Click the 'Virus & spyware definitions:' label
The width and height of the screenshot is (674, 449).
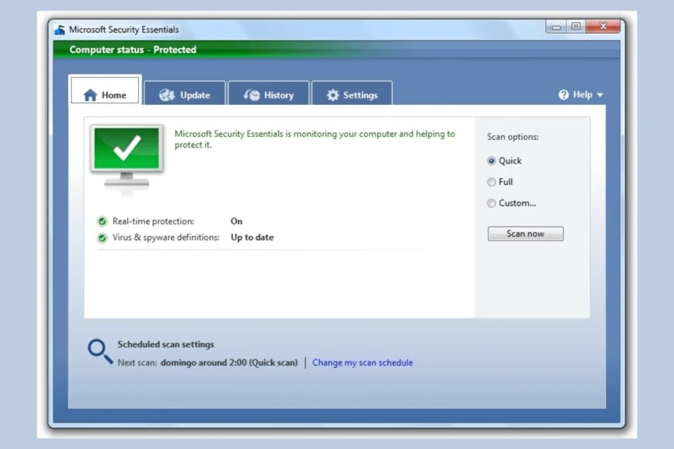[166, 237]
